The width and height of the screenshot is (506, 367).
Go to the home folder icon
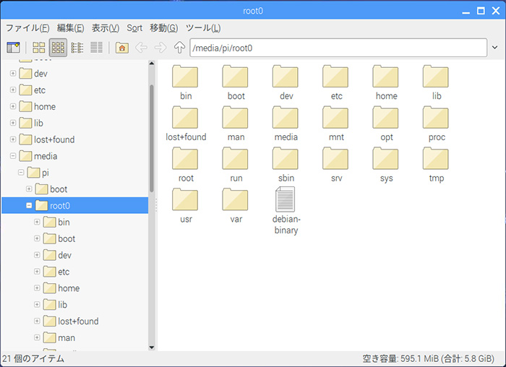[122, 48]
